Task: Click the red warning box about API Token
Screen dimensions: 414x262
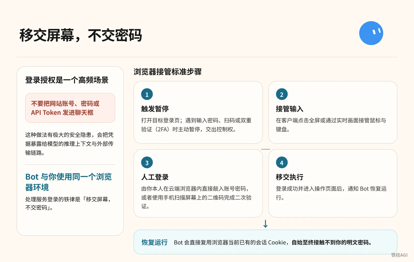Action: pyautogui.click(x=70, y=108)
